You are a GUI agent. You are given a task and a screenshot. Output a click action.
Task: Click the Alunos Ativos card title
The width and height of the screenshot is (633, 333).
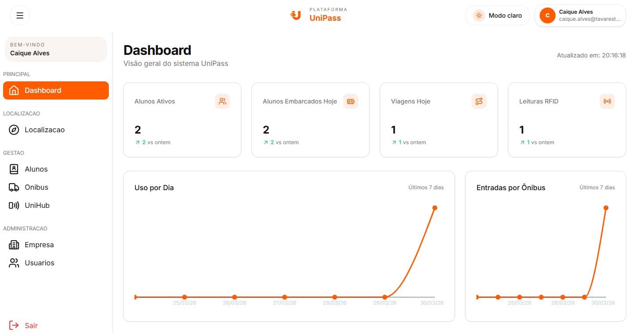(x=155, y=101)
